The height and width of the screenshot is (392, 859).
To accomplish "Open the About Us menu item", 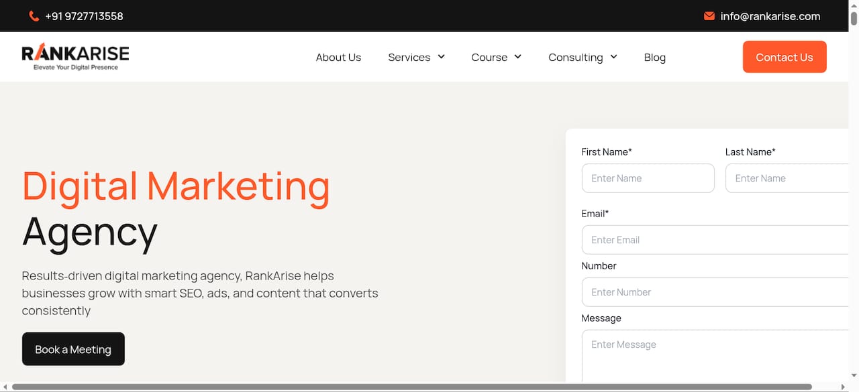I will click(x=338, y=58).
